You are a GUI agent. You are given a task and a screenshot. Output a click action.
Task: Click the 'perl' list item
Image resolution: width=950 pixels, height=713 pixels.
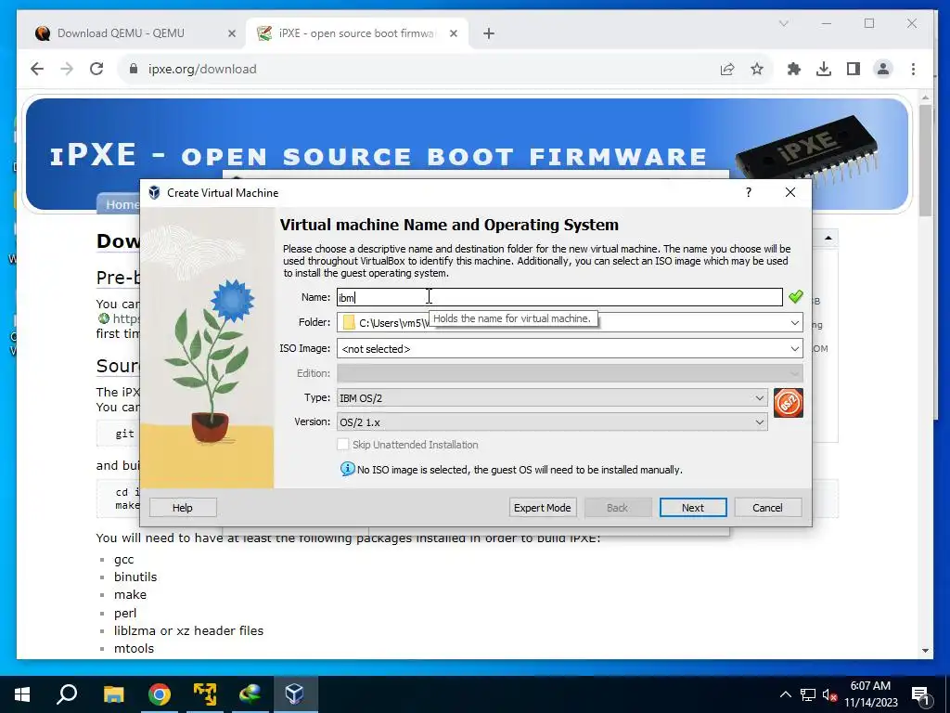pos(125,613)
